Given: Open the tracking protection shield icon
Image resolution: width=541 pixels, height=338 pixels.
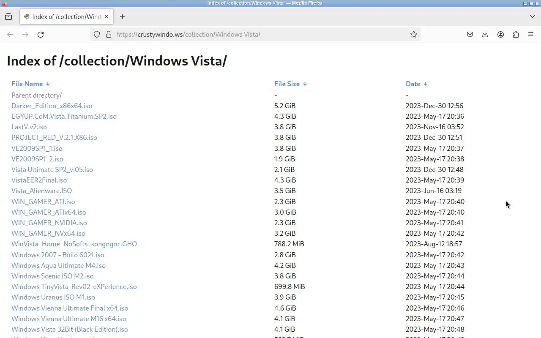Looking at the screenshot, I should (x=97, y=35).
